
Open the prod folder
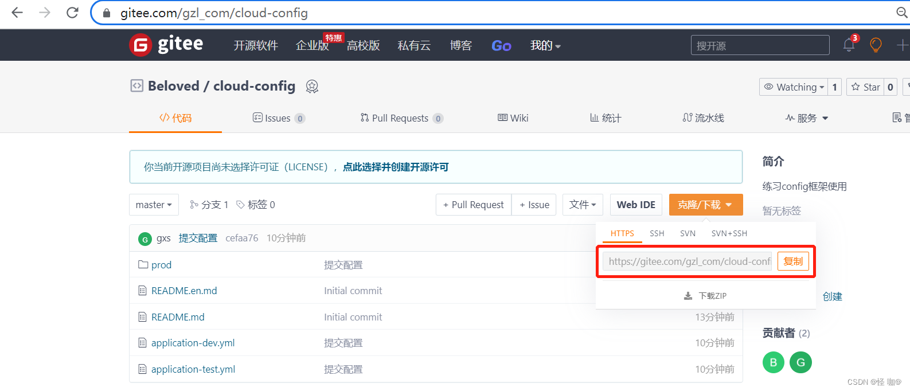pos(161,265)
